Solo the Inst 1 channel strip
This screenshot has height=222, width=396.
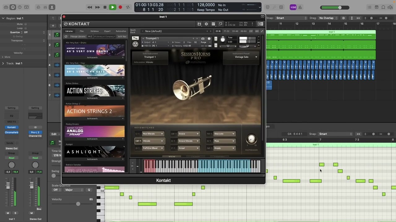tap(15, 213)
